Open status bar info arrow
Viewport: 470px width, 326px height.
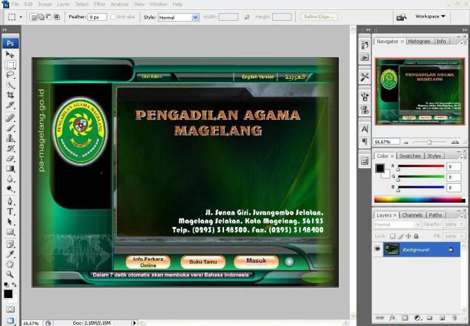tap(134, 323)
